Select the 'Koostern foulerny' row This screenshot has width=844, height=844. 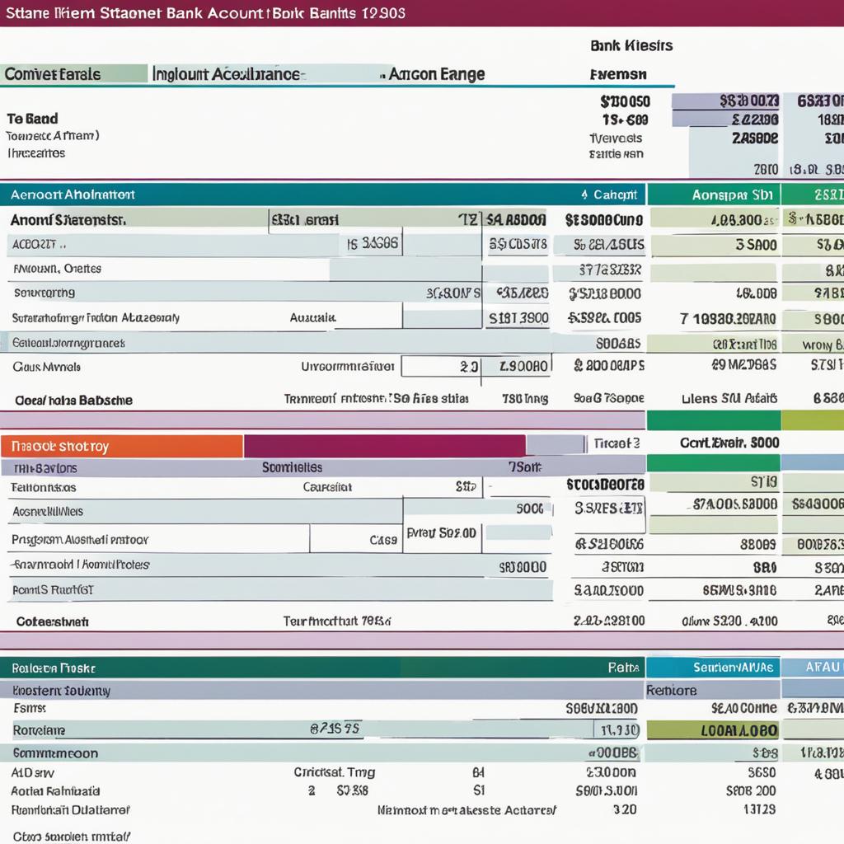pyautogui.click(x=323, y=690)
